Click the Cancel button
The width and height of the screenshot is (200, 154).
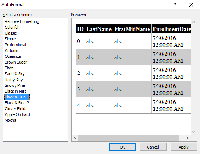pos(153,147)
